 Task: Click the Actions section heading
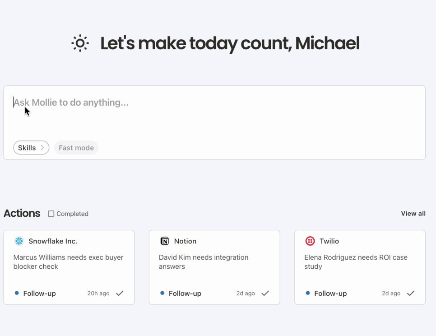click(22, 213)
